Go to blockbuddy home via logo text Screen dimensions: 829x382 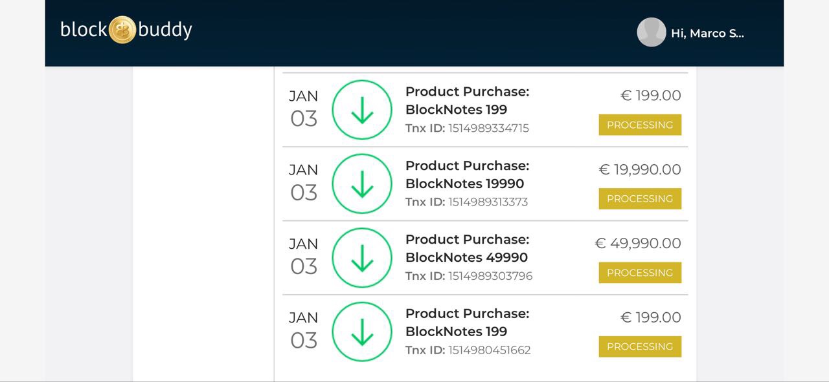[165, 30]
